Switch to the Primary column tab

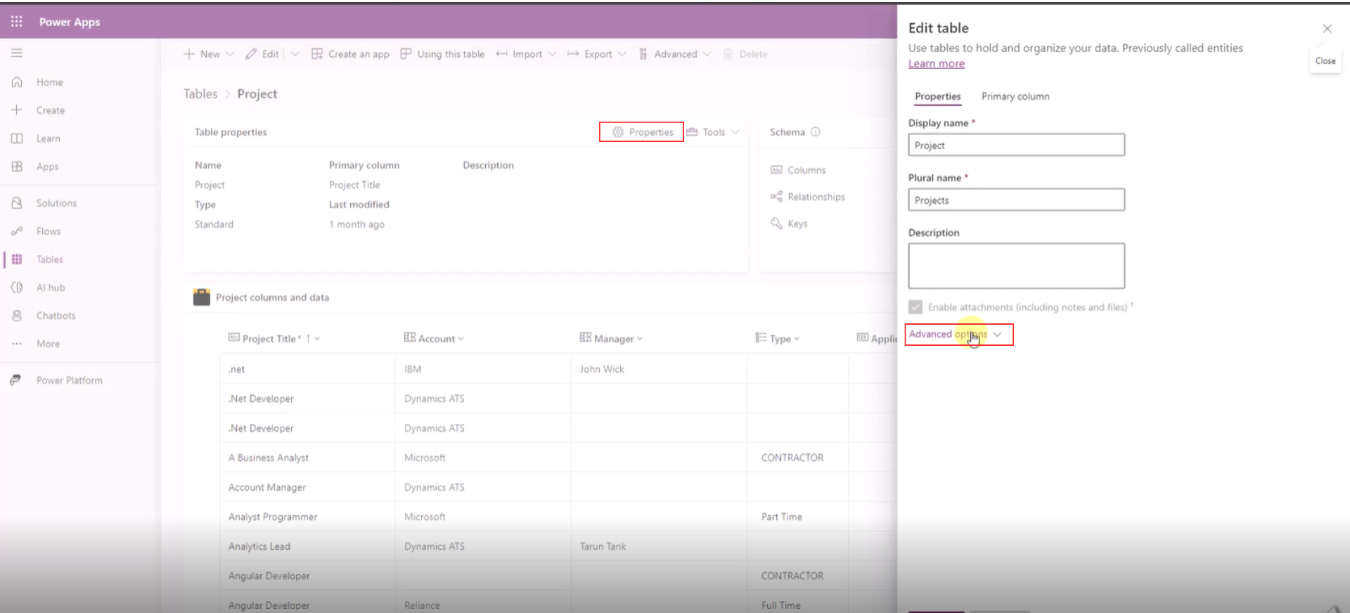[x=1015, y=96]
